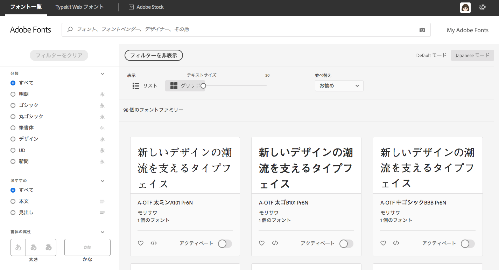This screenshot has width=499, height=270.
Task: Open モリサワ foundry under 太ゴB101
Action: click(x=269, y=213)
